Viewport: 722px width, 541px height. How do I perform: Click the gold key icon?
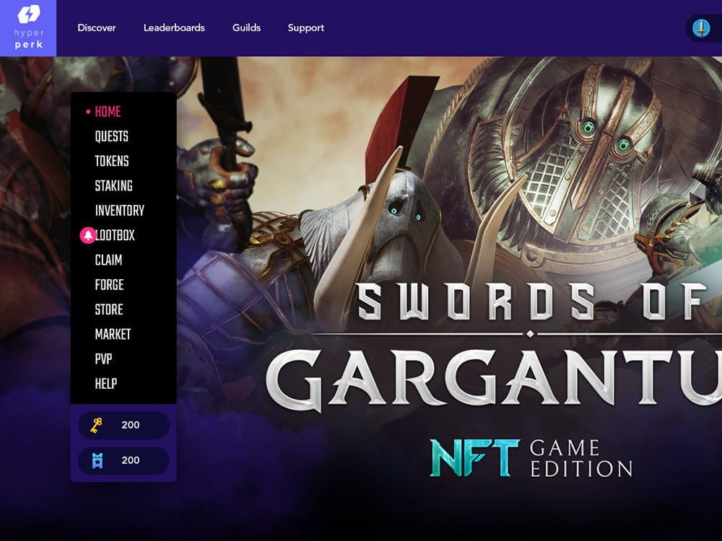point(96,425)
